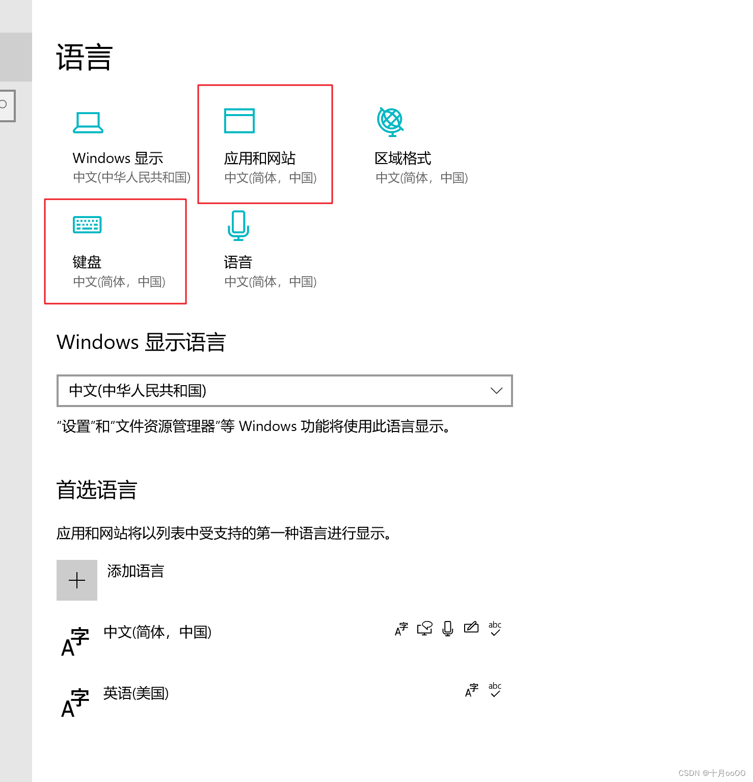Screen dimensions: 753x782
Task: Select 英语(美国) in preferred languages
Action: pos(136,693)
